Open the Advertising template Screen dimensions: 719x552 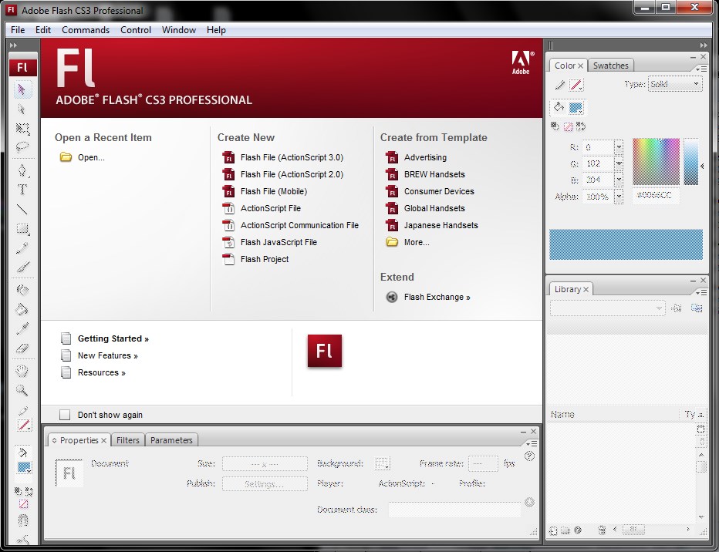coord(417,157)
